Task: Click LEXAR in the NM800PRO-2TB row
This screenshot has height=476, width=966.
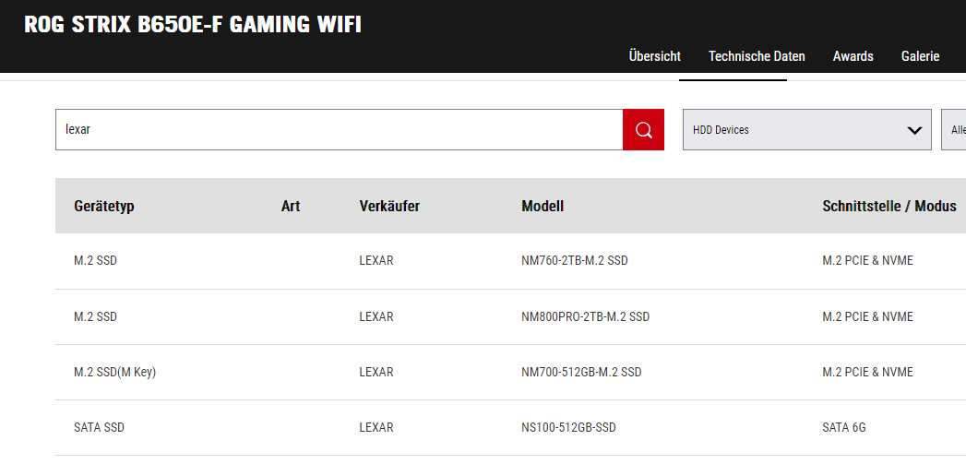Action: (x=376, y=316)
